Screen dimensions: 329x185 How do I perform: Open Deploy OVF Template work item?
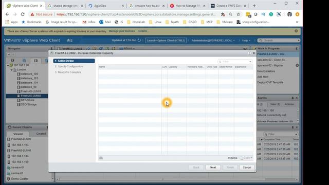point(270,82)
